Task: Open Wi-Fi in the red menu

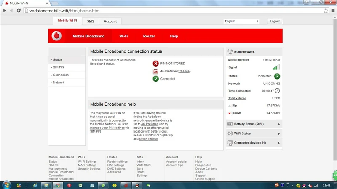Action: click(x=123, y=36)
